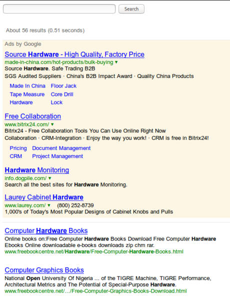Click '1,000's of Today's Most Popular Designs' text
The height and width of the screenshot is (300, 230).
(x=89, y=212)
